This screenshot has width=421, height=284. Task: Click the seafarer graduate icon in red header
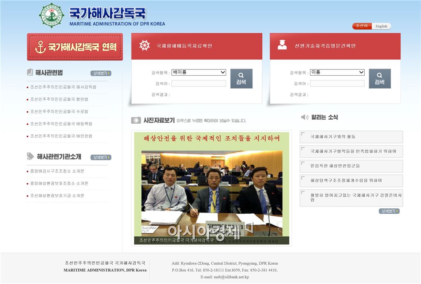point(282,46)
